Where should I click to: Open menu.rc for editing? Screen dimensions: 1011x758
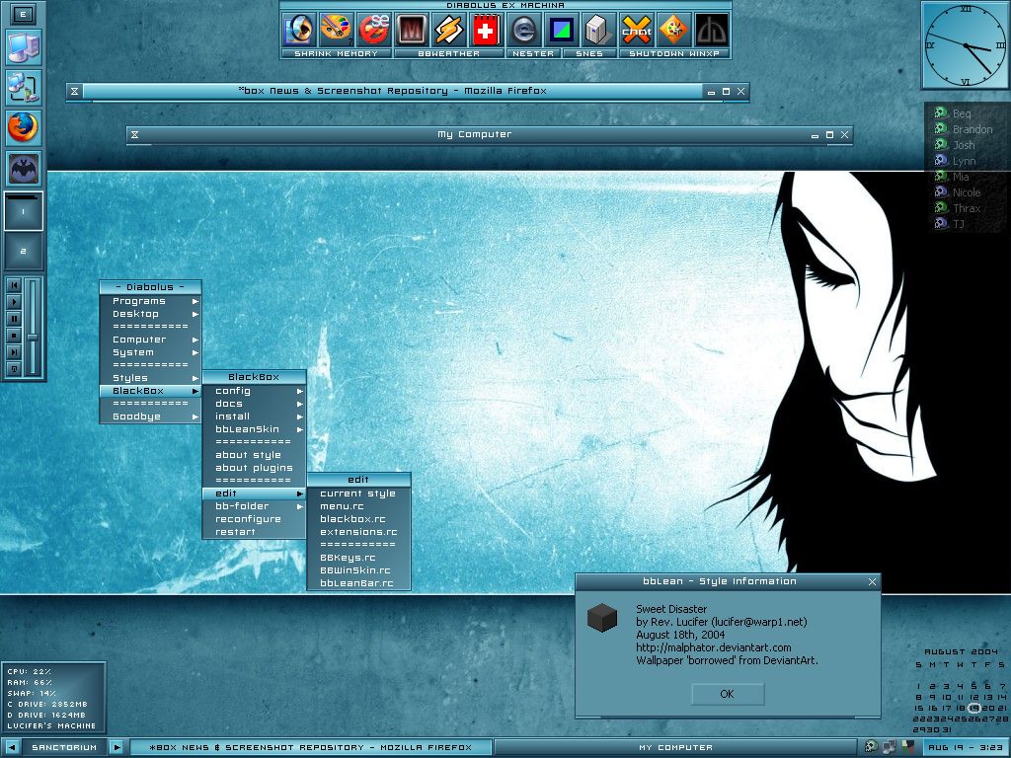tap(358, 506)
